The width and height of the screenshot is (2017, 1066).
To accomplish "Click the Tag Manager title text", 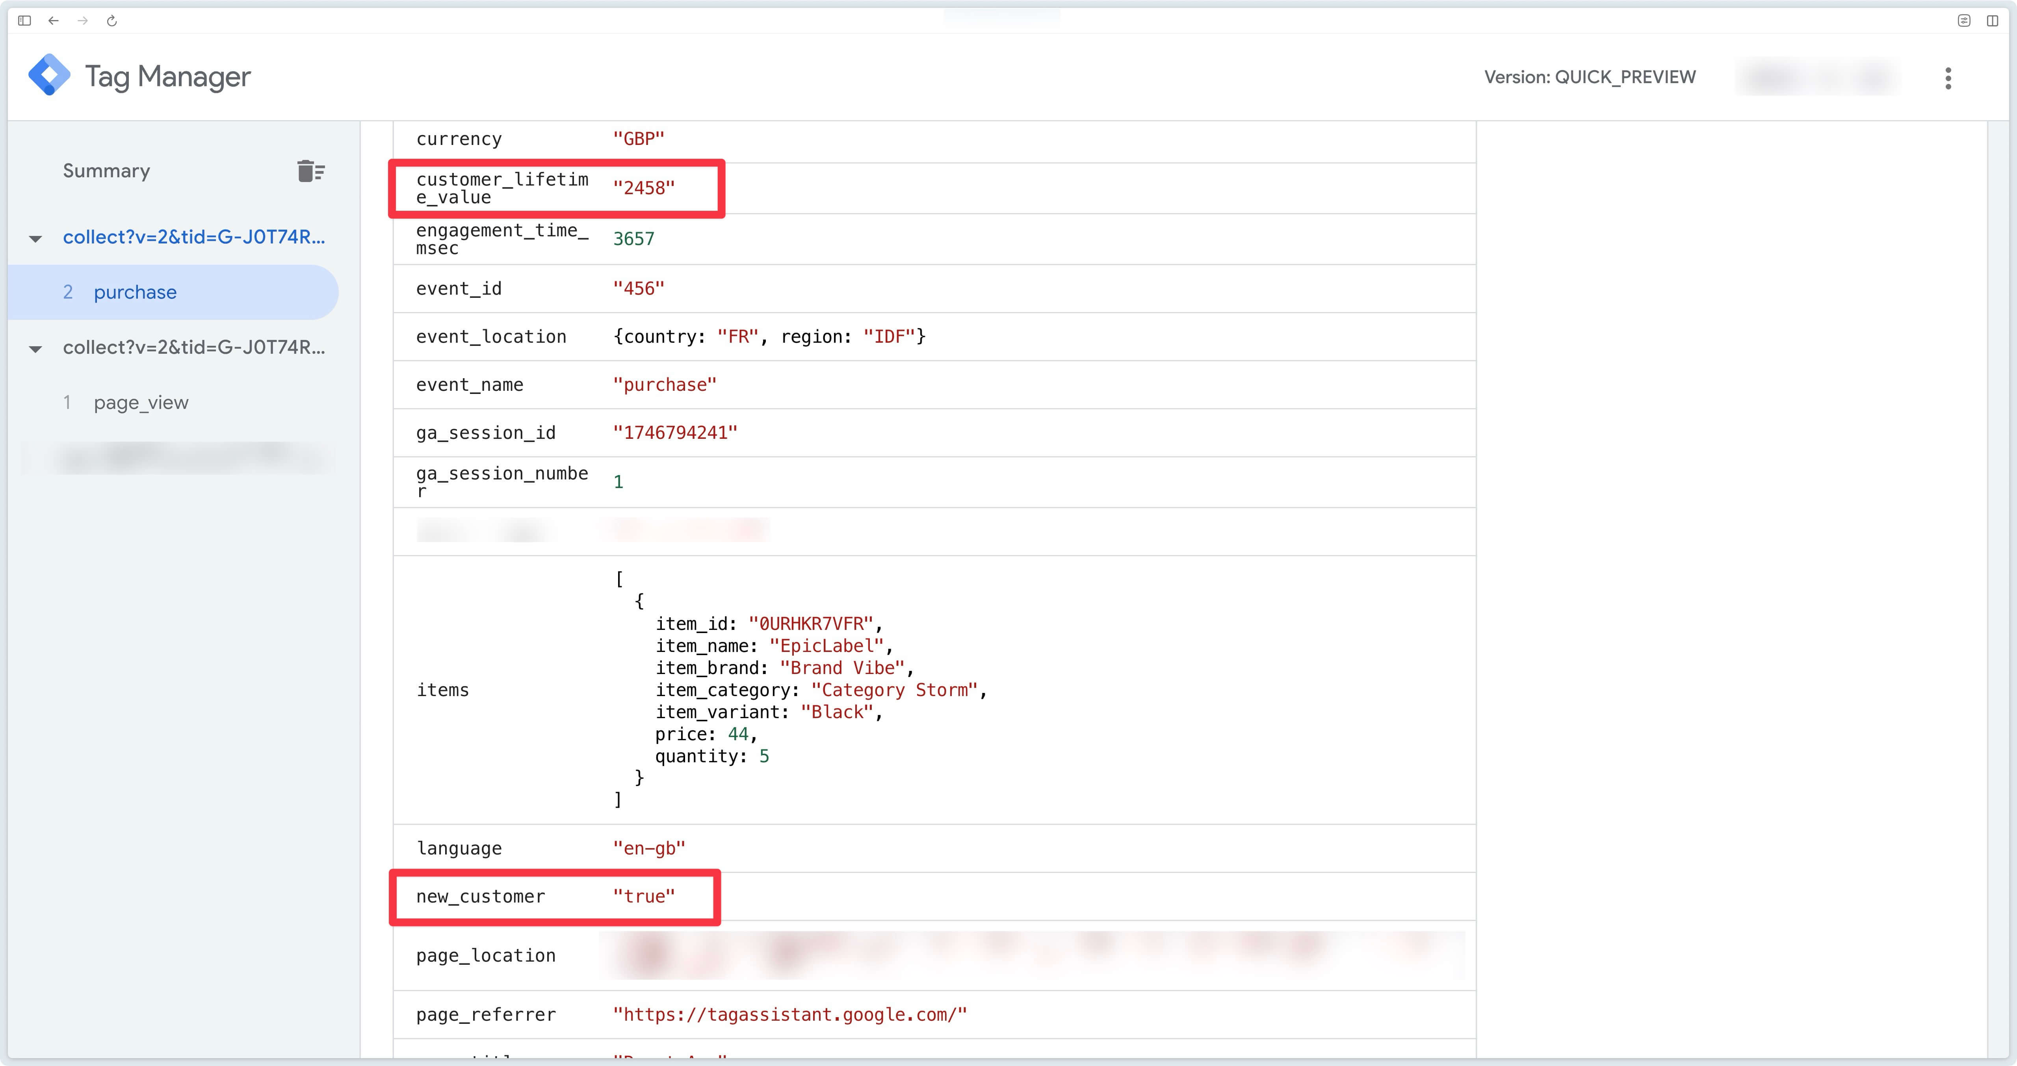I will coord(167,76).
